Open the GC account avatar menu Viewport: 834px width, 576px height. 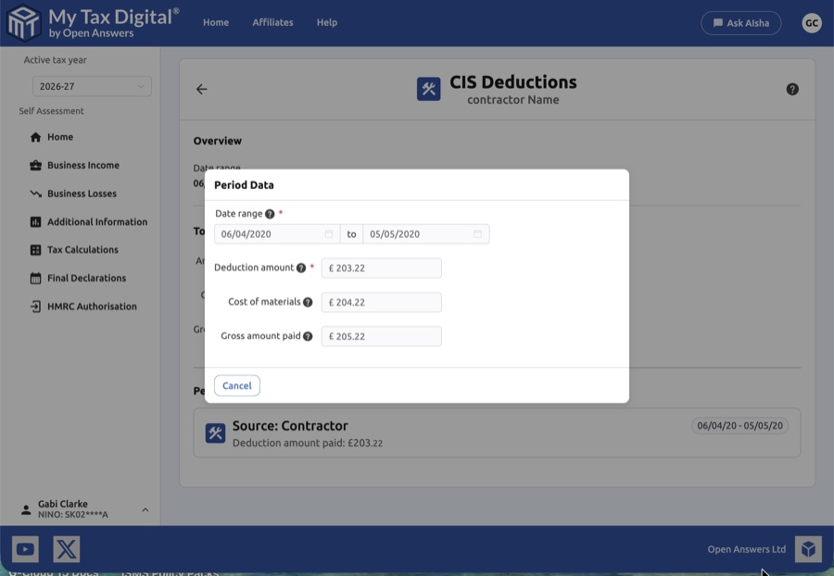tap(812, 23)
